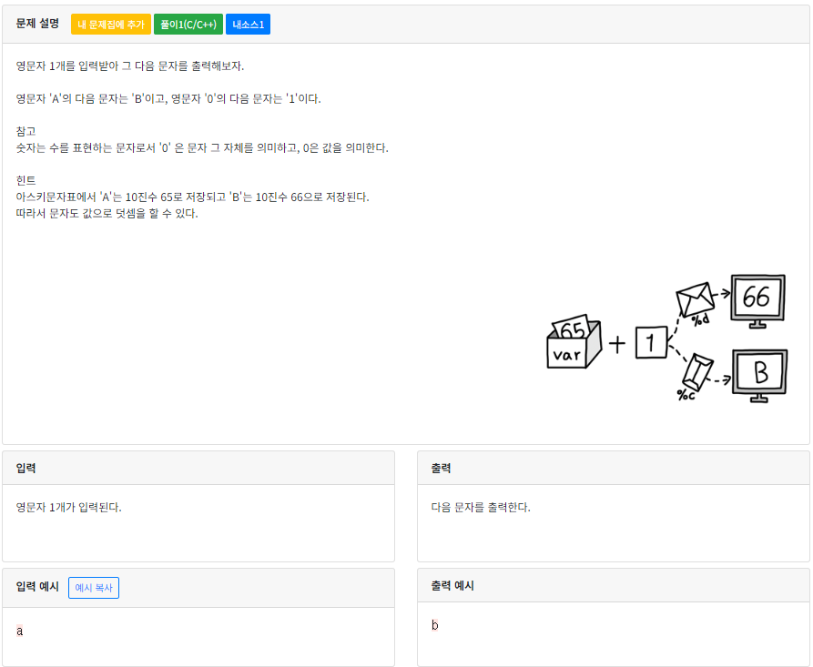Select the '문제 설명' panel header

coord(36,25)
